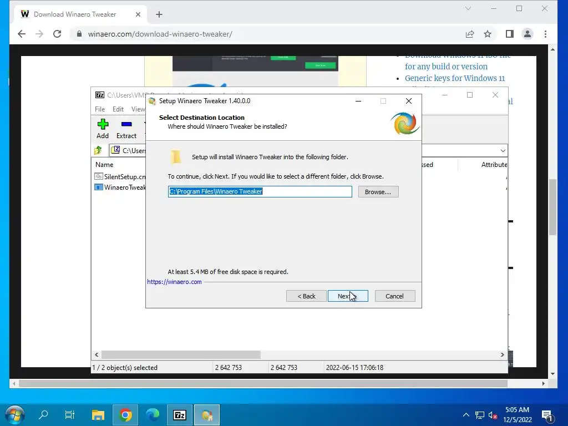Open Task View on the taskbar

[x=69, y=415]
